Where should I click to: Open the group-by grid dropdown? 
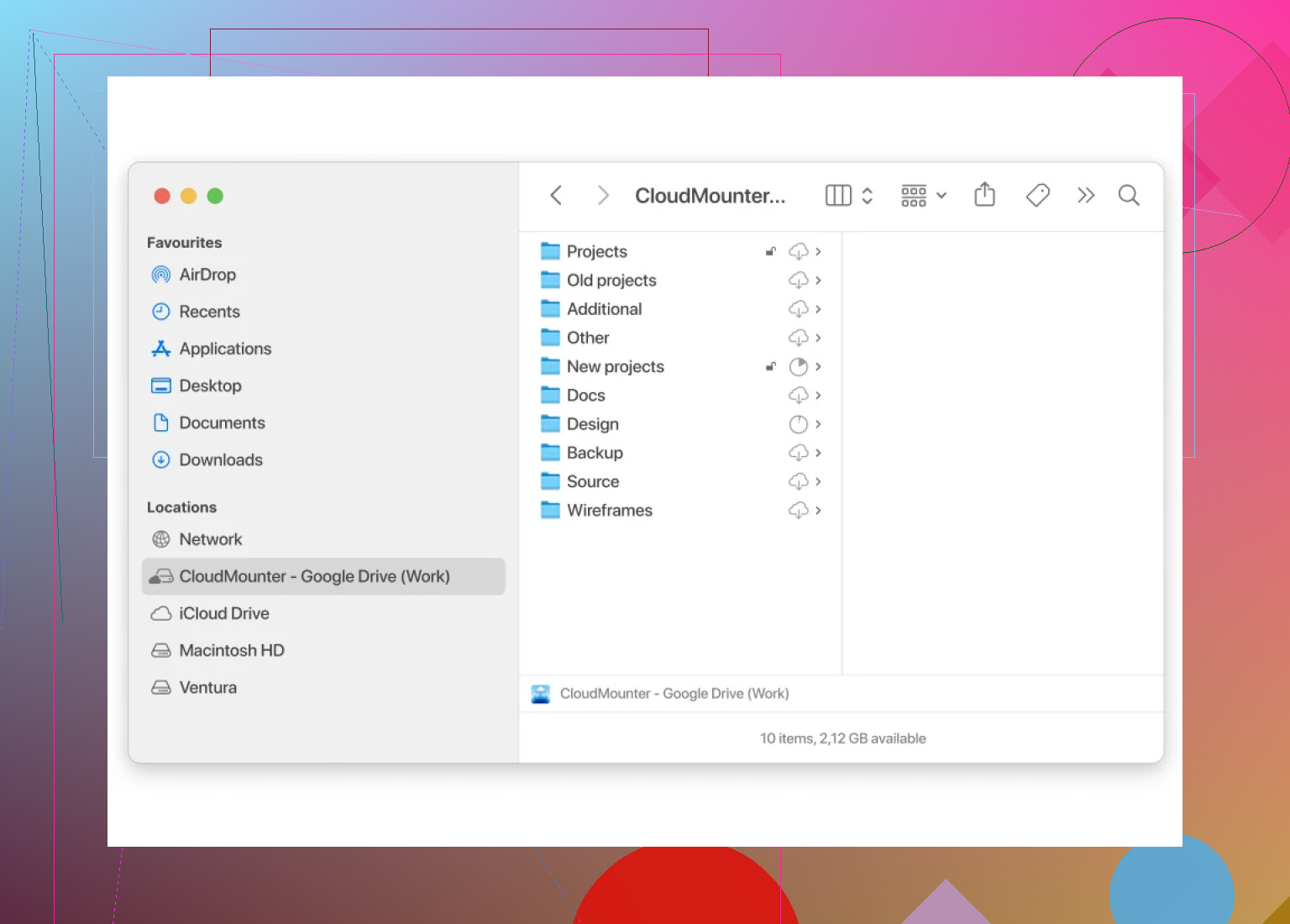[924, 196]
